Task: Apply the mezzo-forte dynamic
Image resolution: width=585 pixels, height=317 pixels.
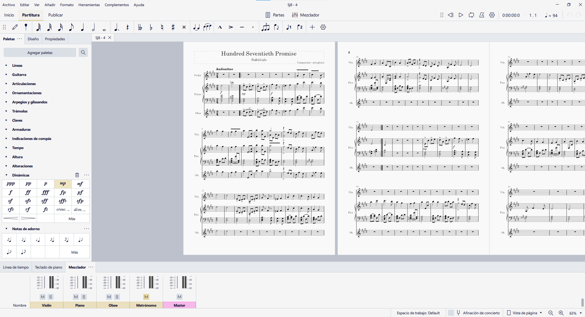Action: pos(80,184)
